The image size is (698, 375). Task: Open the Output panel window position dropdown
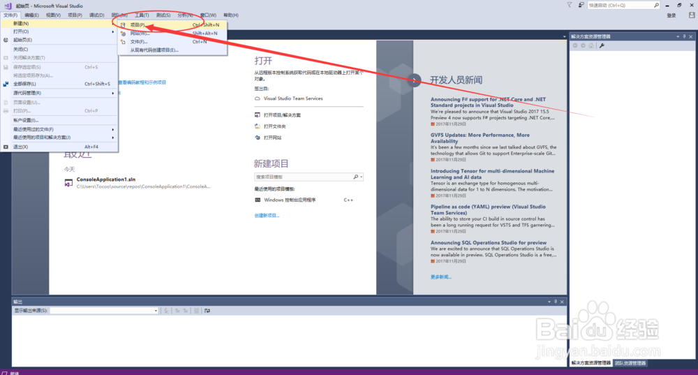tap(549, 302)
